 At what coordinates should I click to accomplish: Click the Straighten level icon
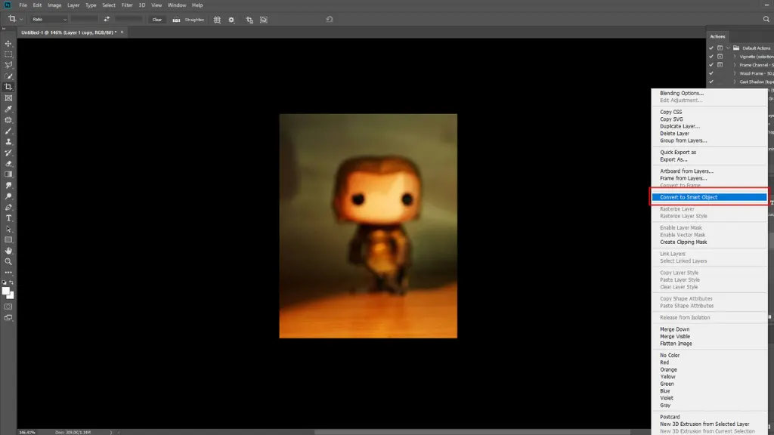tap(176, 20)
